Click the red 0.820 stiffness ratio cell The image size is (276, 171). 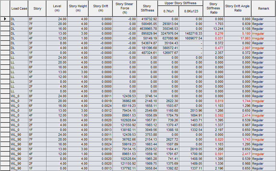click(x=213, y=139)
